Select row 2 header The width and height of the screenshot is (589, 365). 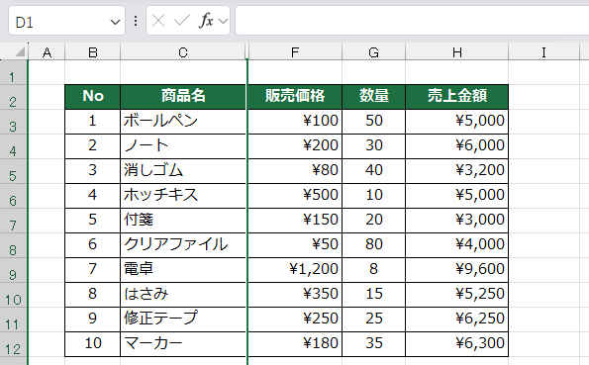[13, 97]
